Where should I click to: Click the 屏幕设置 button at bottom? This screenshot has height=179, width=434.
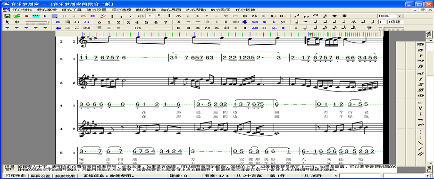click(41, 176)
